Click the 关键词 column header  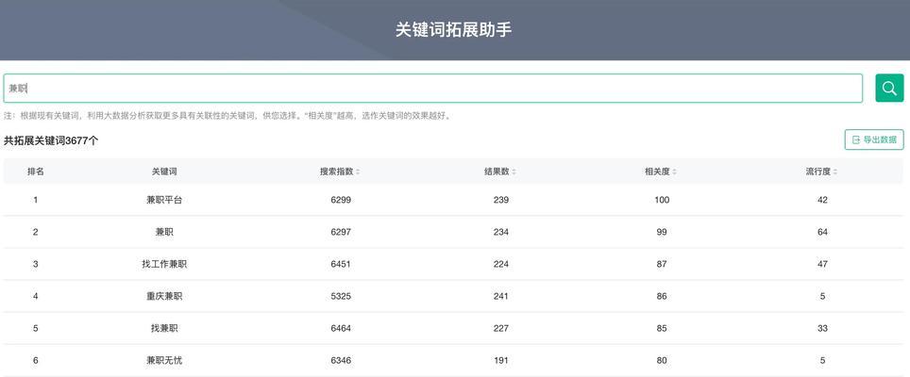[x=164, y=172]
